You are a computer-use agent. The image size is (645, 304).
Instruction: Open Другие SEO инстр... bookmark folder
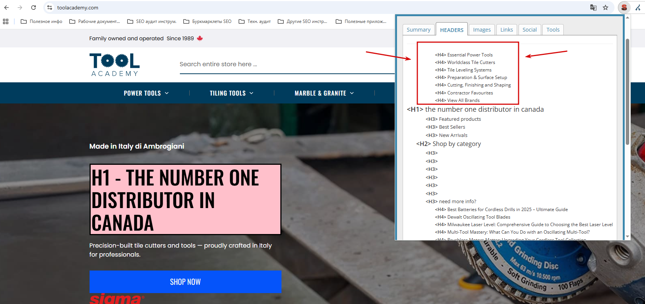[x=303, y=21]
